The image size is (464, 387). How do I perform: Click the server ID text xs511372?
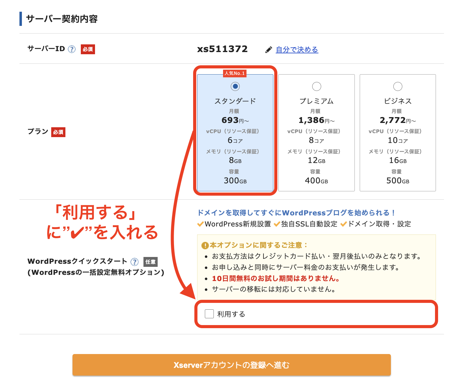[x=222, y=49]
